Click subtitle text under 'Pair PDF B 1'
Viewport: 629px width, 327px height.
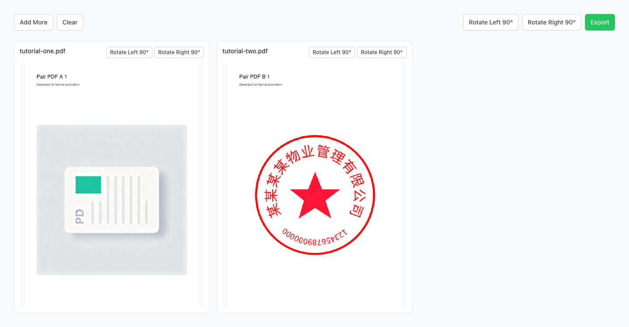pyautogui.click(x=261, y=85)
